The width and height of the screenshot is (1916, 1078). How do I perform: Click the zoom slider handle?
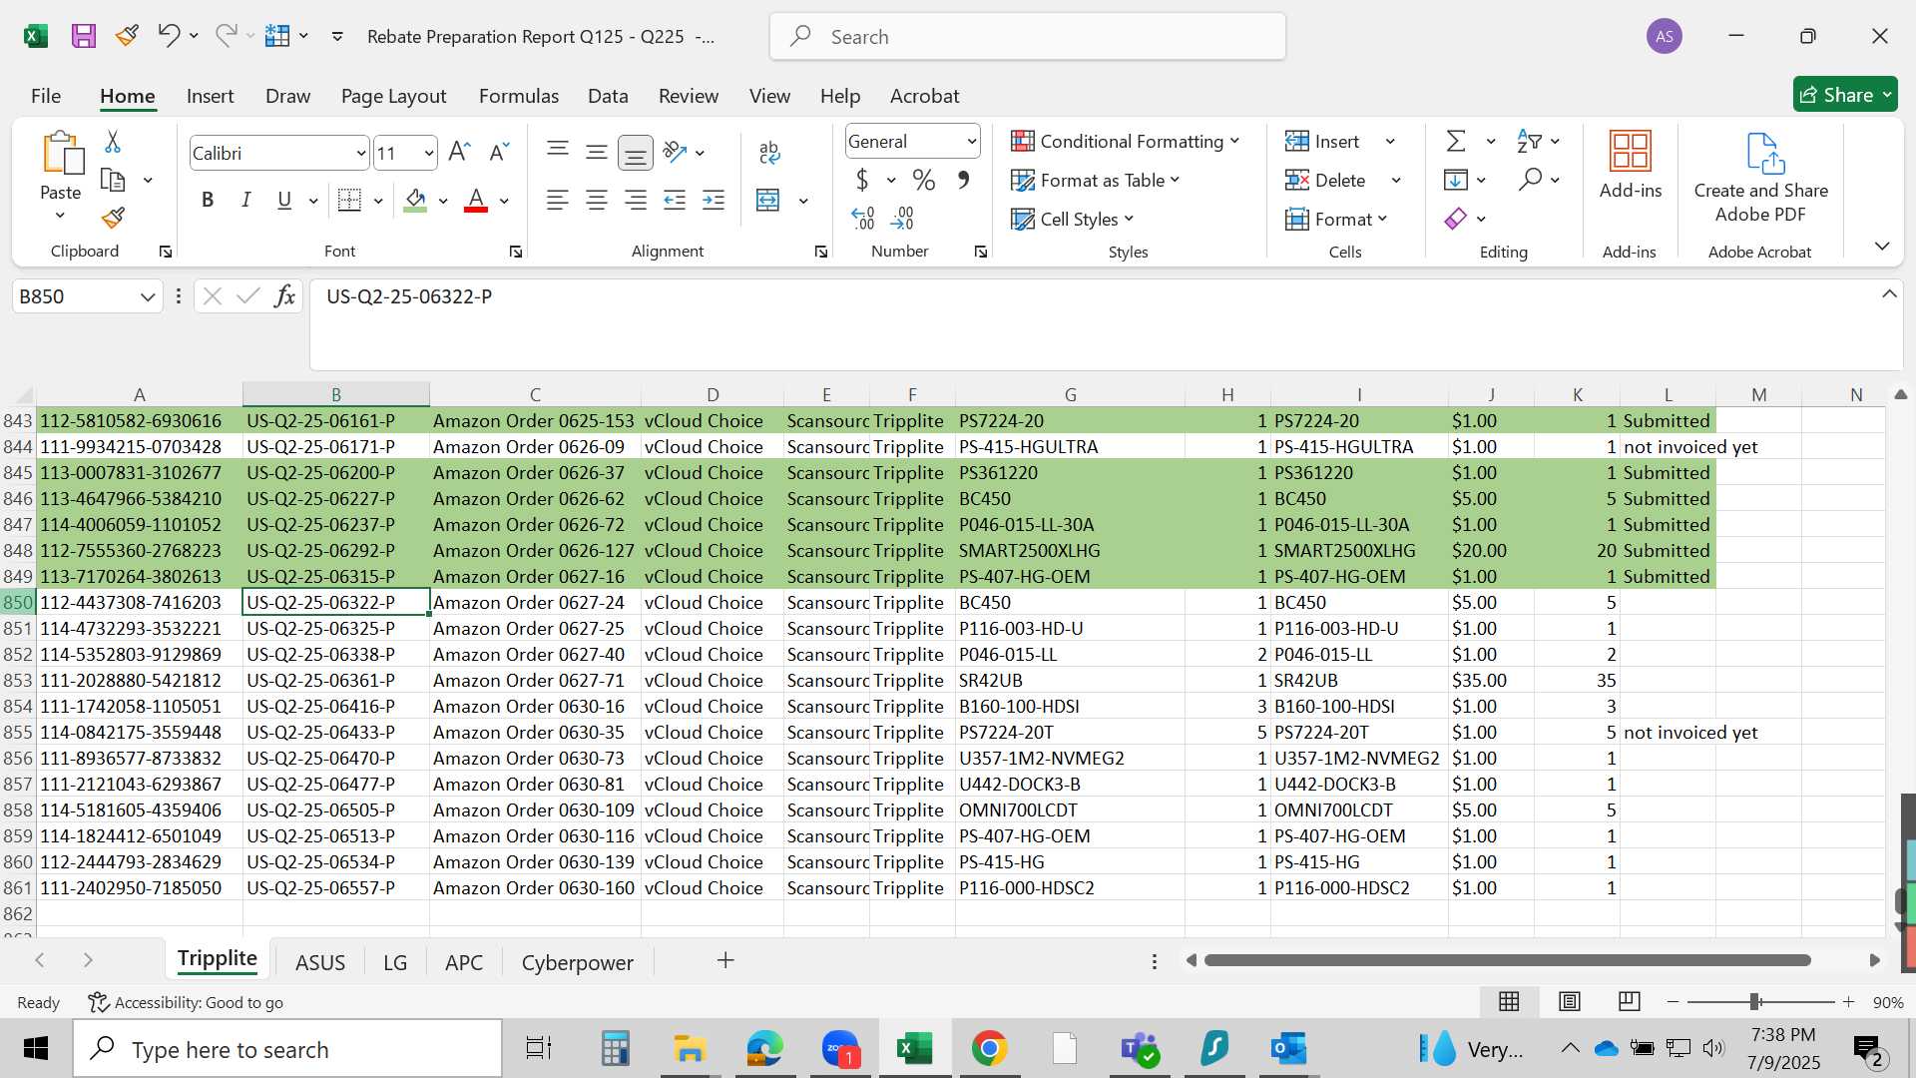(1755, 1001)
